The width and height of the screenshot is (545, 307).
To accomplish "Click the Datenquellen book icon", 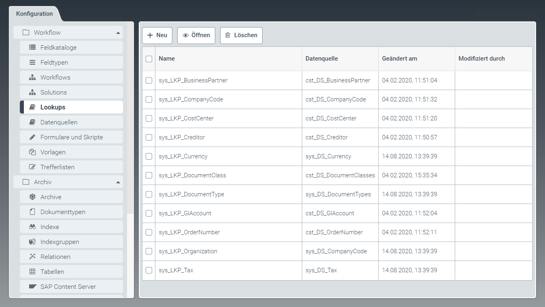I will click(x=32, y=122).
